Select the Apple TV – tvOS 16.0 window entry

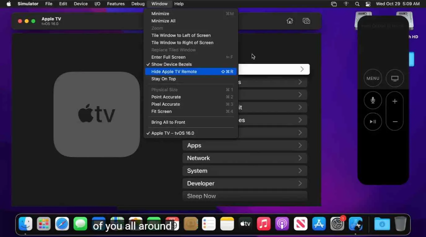click(x=191, y=133)
